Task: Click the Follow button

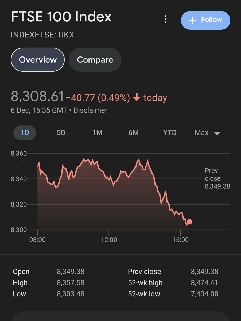Action: coord(205,20)
